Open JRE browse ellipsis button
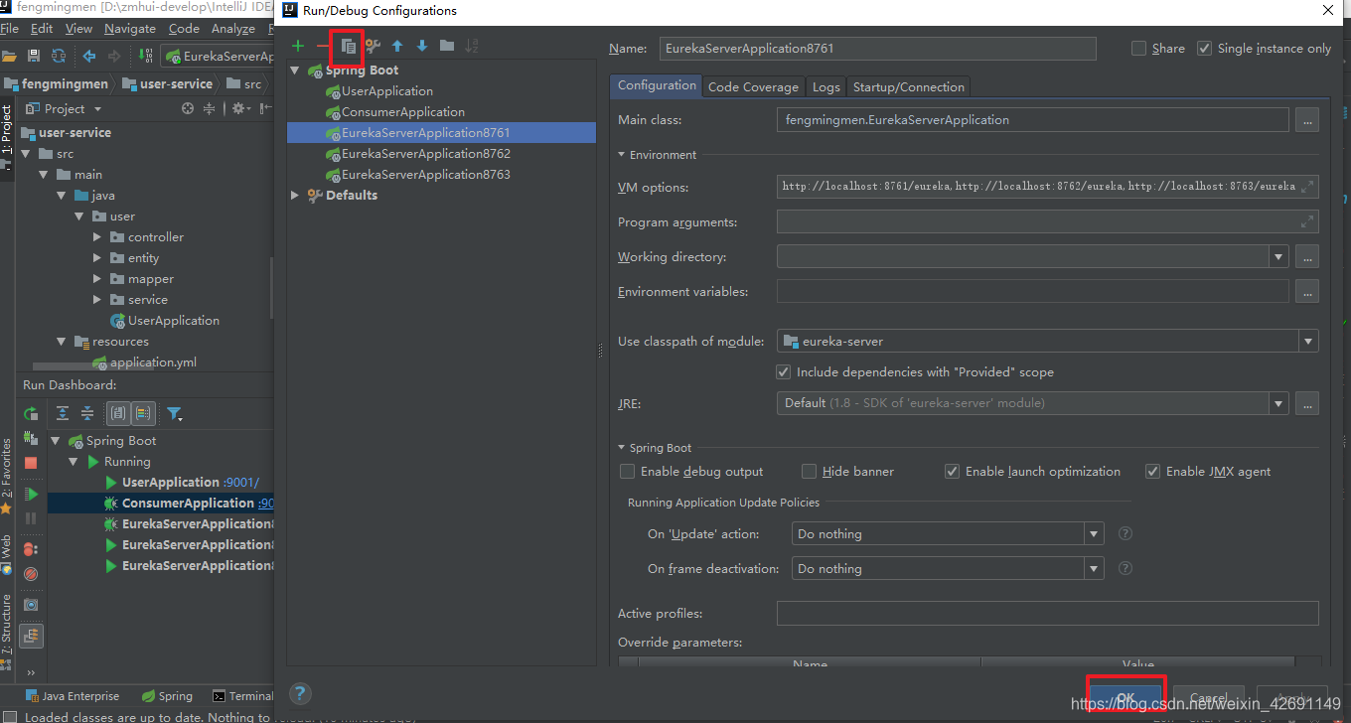The height and width of the screenshot is (723, 1351). click(1306, 403)
